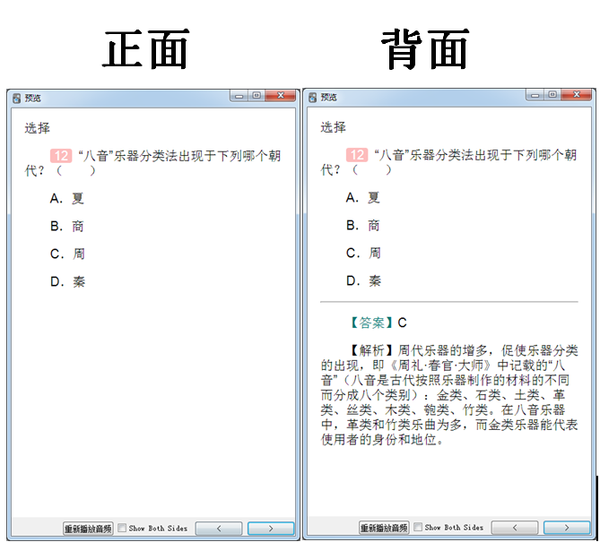Click the pink 12 badge in right window
The width and height of the screenshot is (600, 542).
click(x=357, y=155)
